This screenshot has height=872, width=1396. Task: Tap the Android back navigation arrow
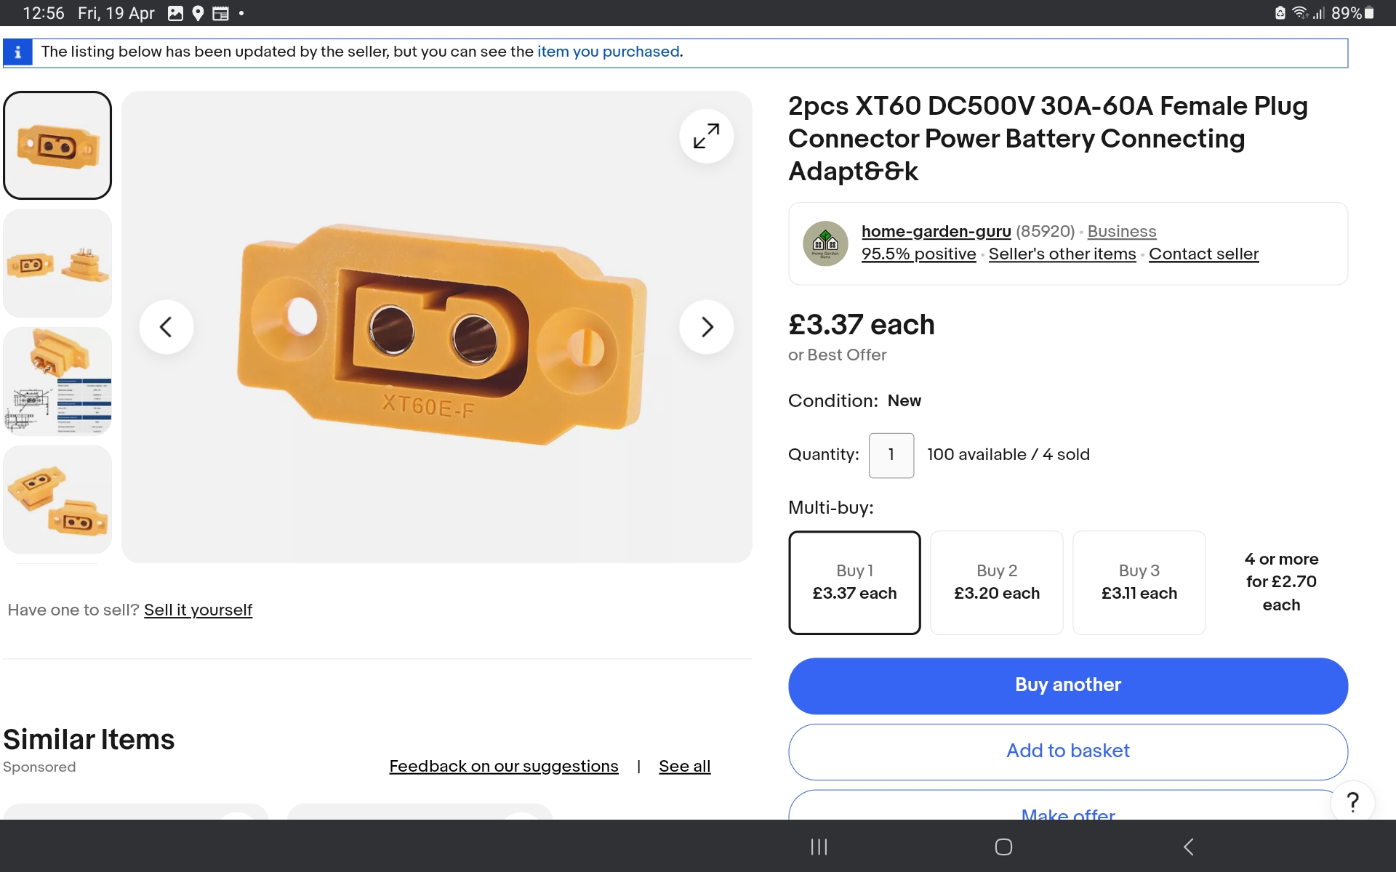(1188, 847)
